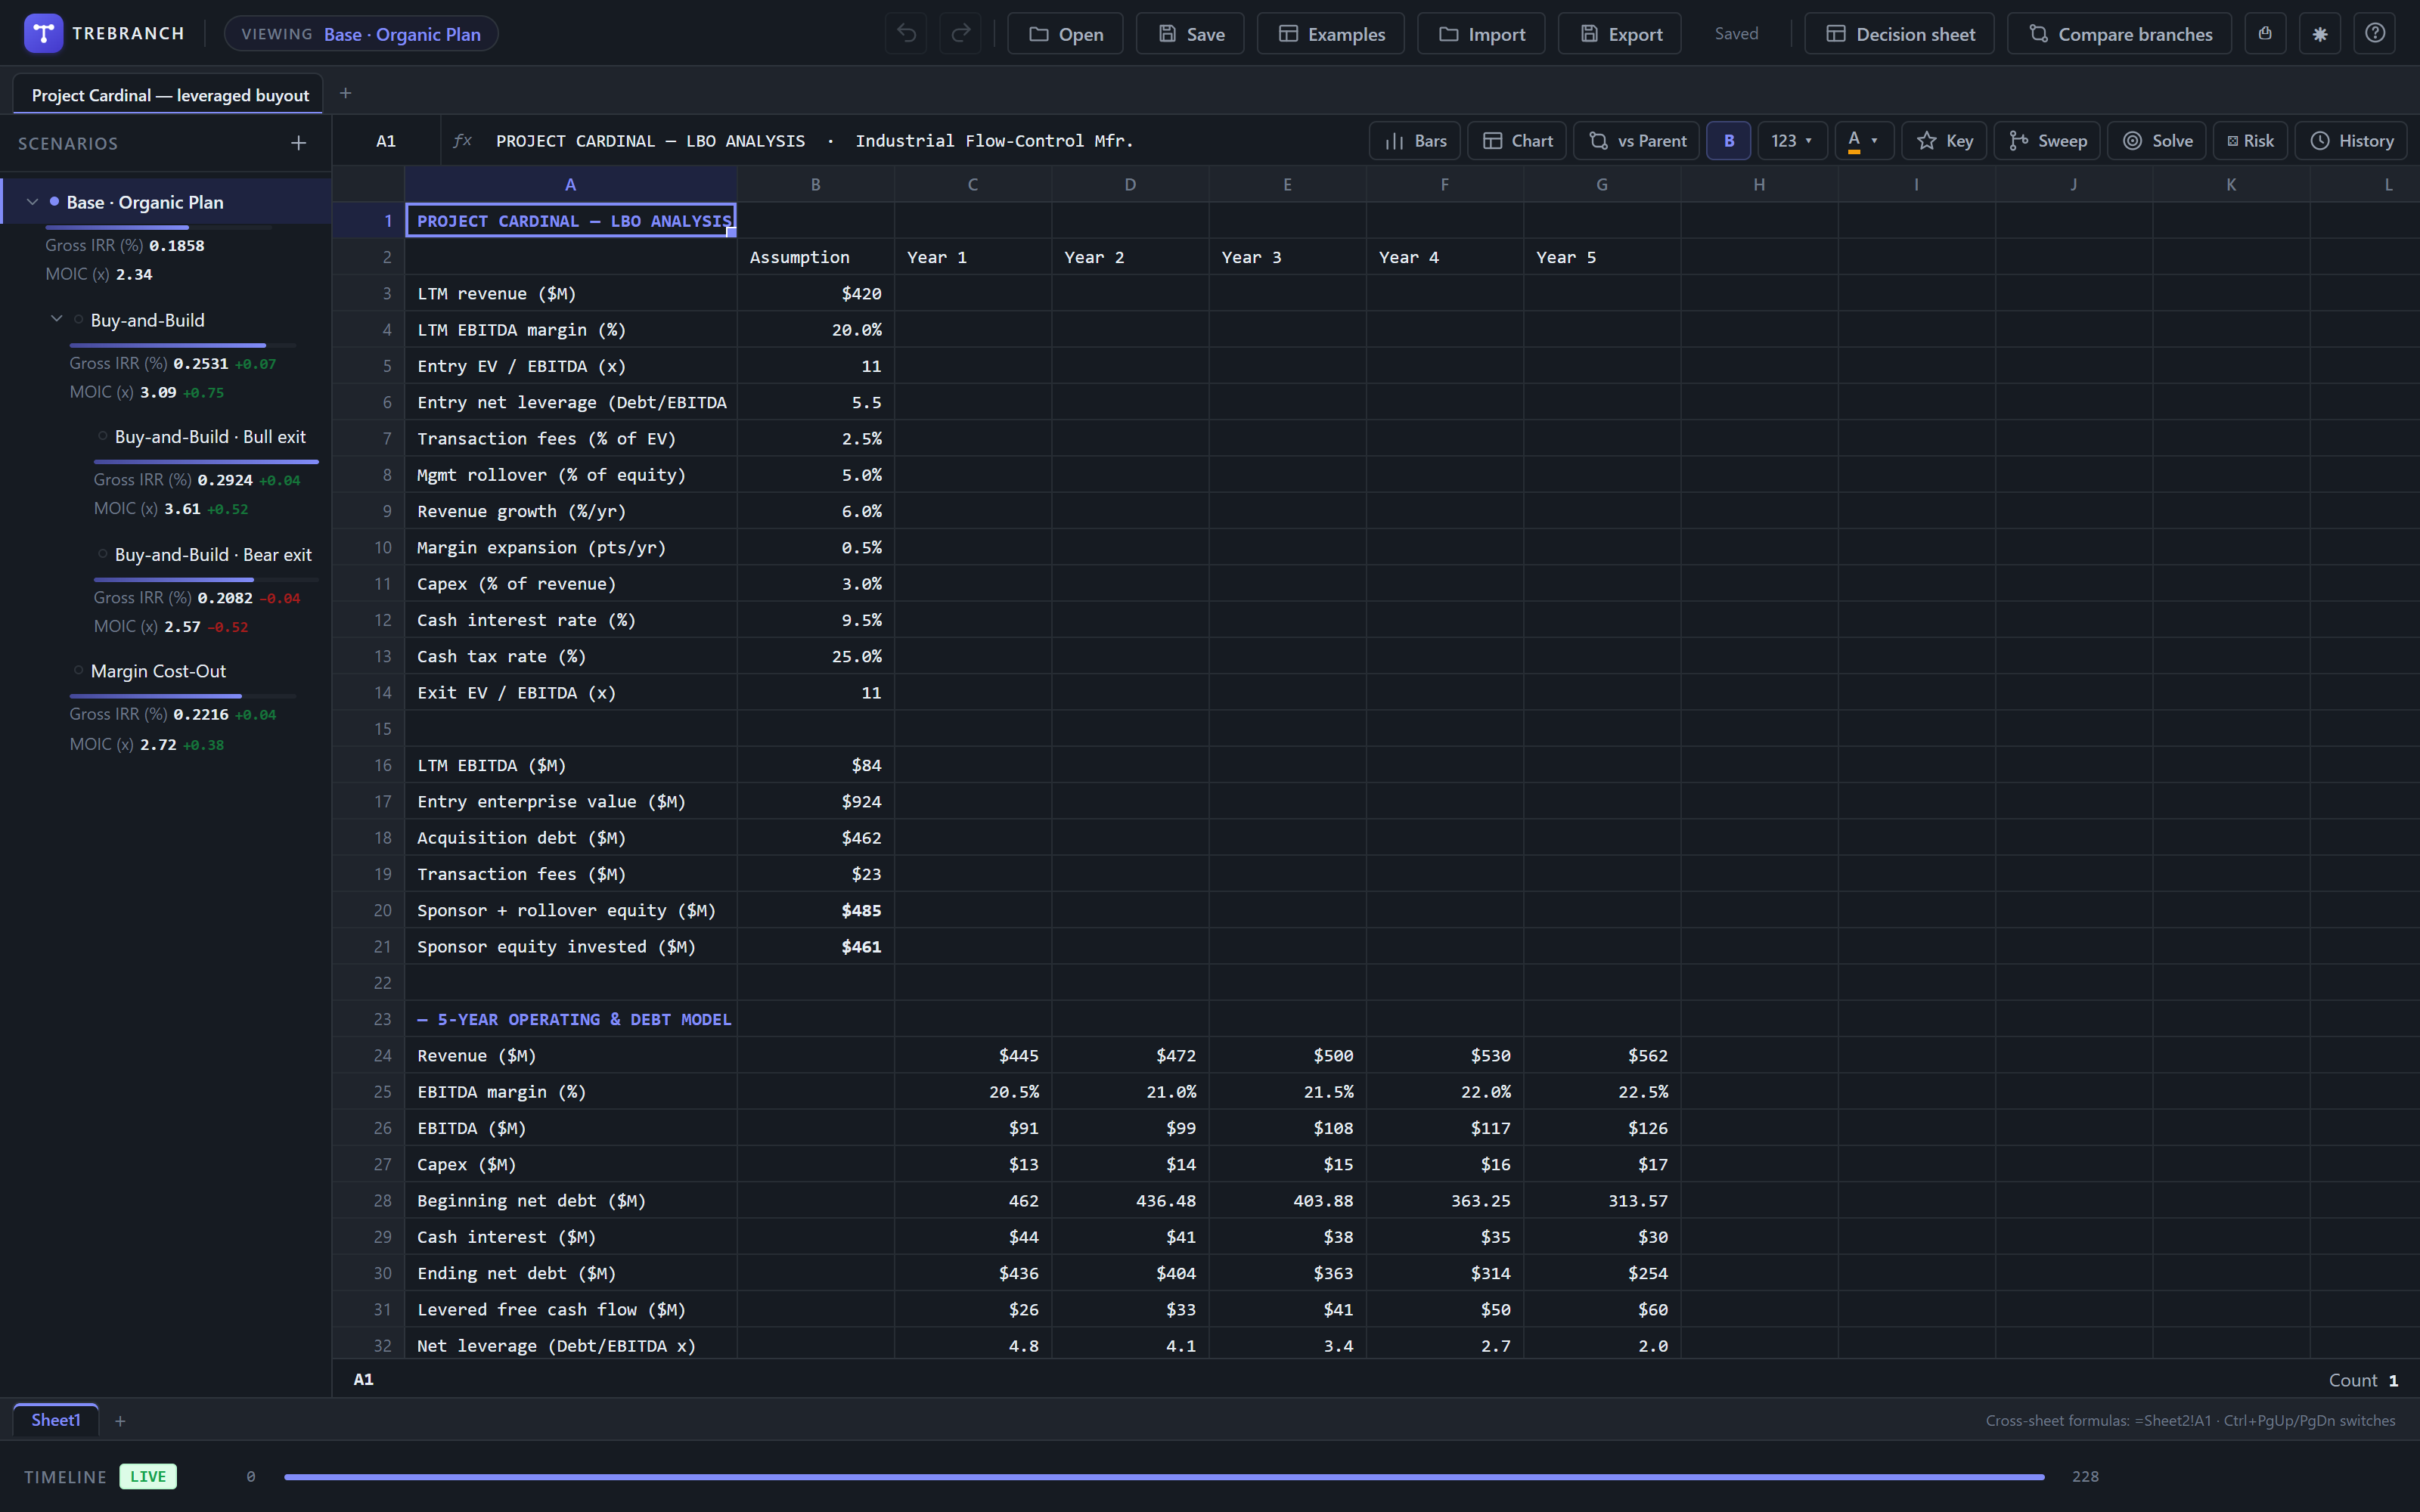Add a new project tab
Screen dimensions: 2420x1512
[346, 93]
